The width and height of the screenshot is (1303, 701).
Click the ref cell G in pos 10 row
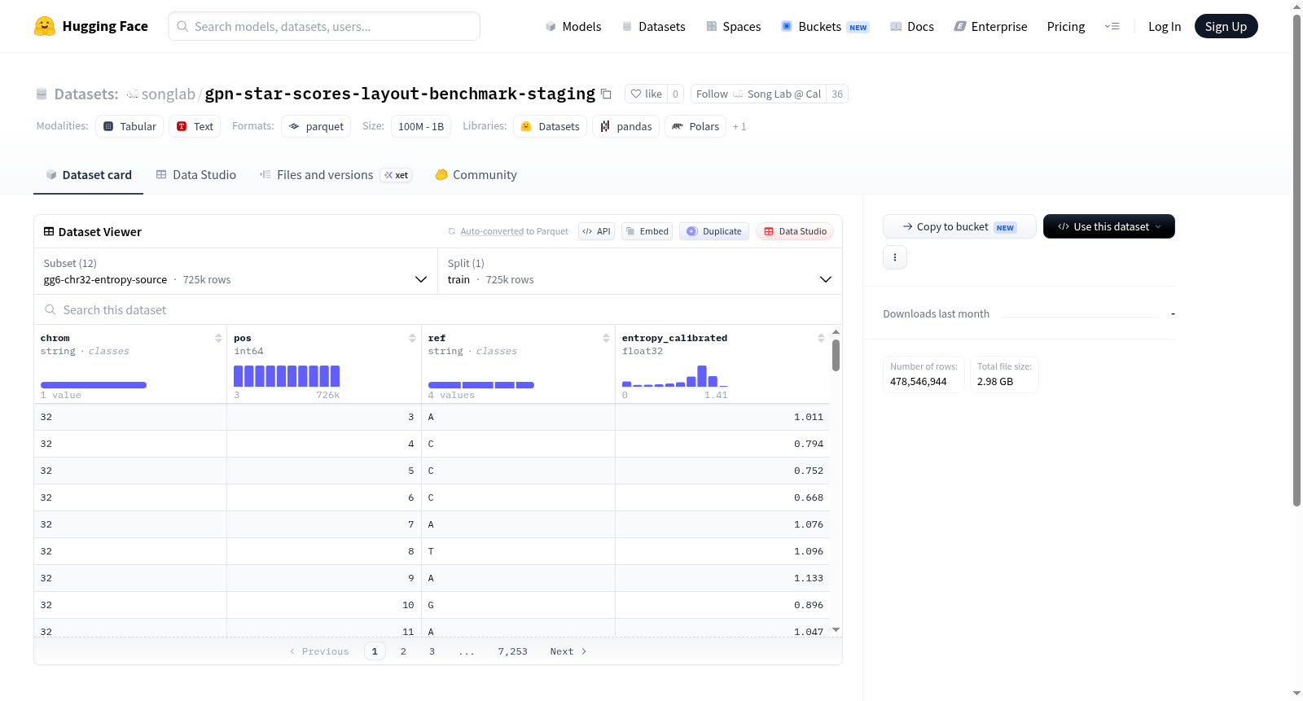click(x=518, y=605)
